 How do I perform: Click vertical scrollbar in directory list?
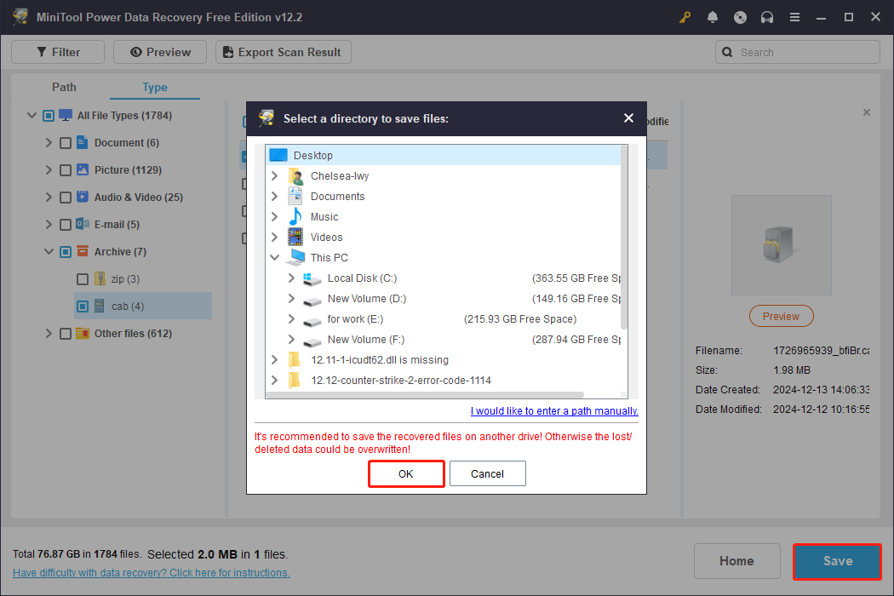[x=624, y=238]
